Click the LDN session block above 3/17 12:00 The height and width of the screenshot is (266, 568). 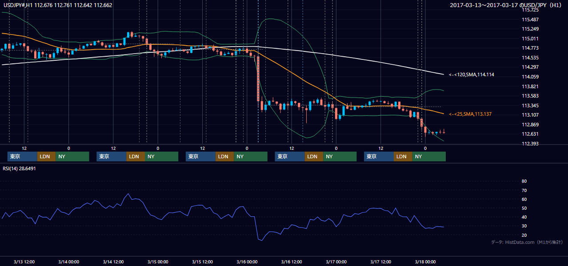point(403,156)
